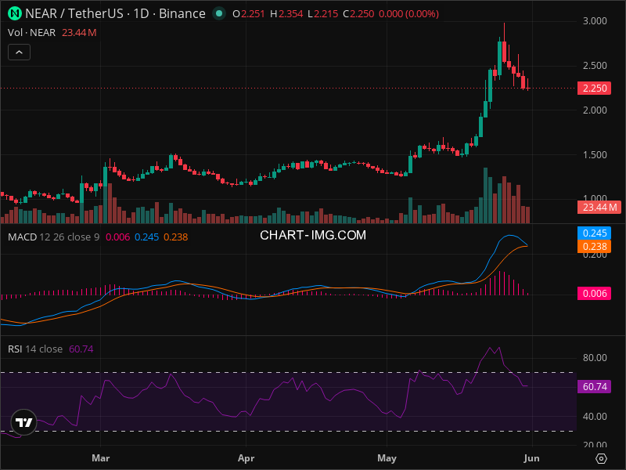Click the 80.00 RSI scale label
The width and height of the screenshot is (626, 470).
point(595,357)
